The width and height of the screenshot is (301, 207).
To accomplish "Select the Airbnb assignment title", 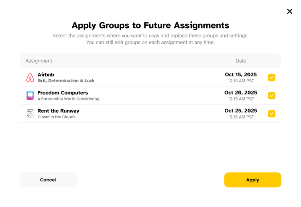I will tap(46, 75).
